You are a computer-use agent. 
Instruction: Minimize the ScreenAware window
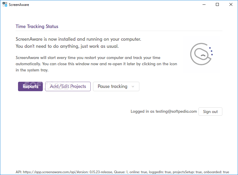tap(204, 4)
